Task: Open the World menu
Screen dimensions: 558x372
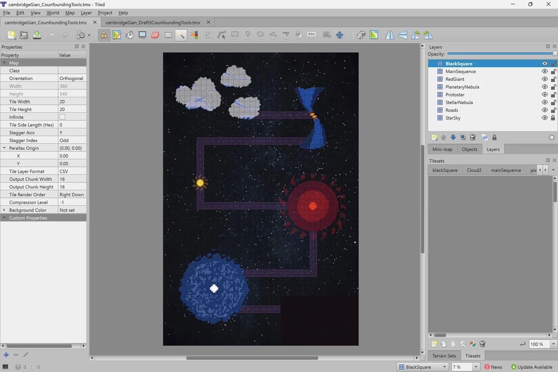Action: (x=53, y=13)
